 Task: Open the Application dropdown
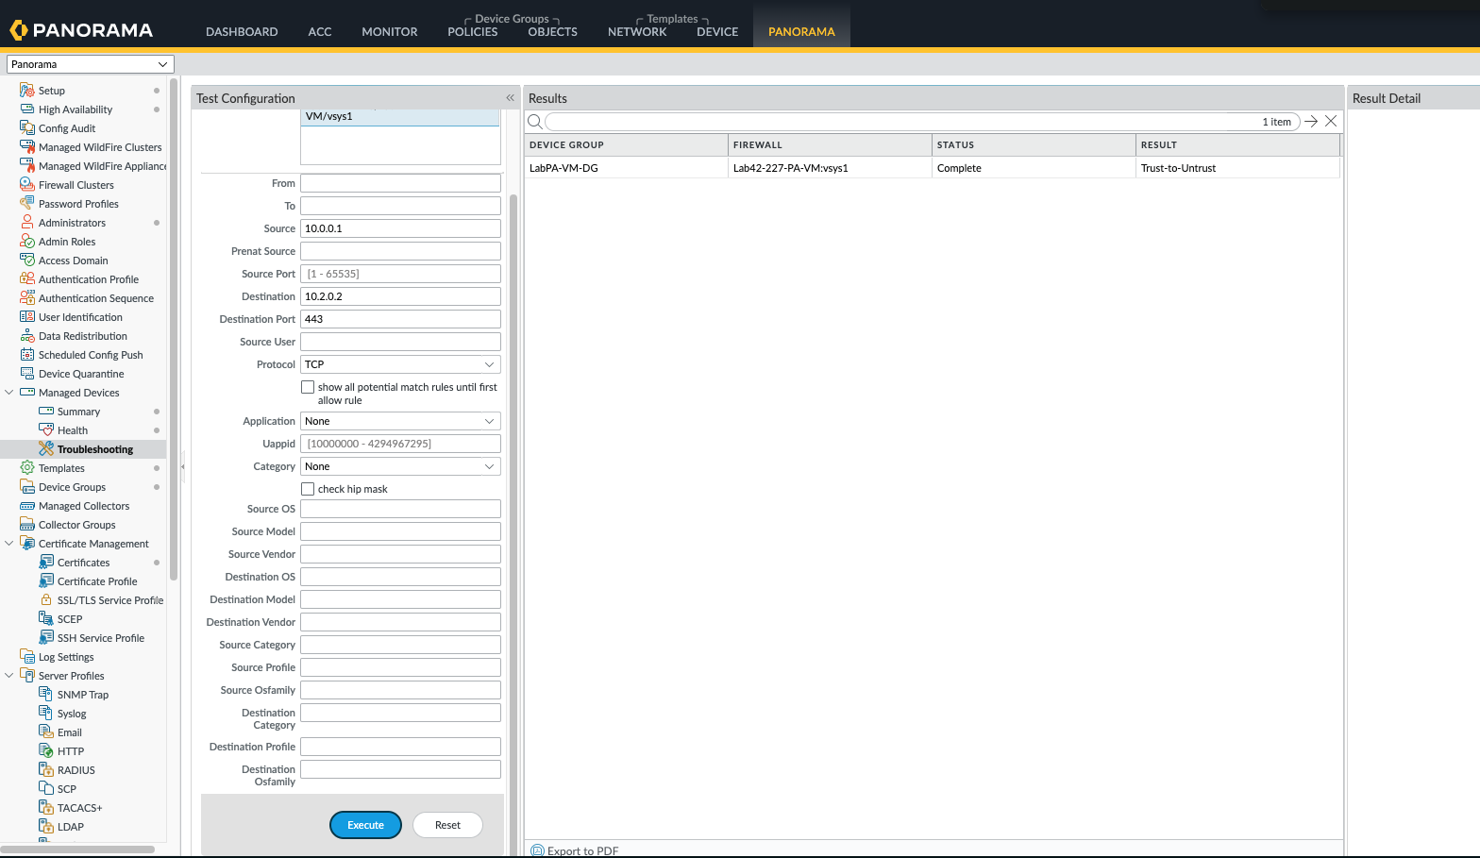(x=400, y=421)
